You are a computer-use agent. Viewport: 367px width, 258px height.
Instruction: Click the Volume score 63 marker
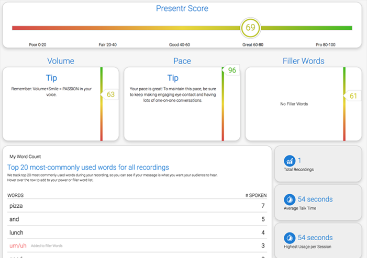(110, 95)
